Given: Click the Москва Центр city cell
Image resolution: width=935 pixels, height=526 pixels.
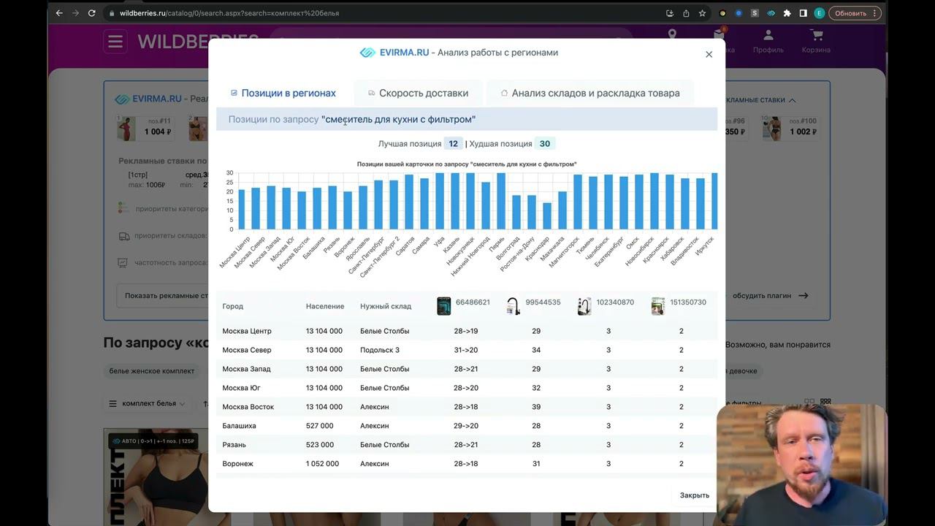Looking at the screenshot, I should (247, 331).
